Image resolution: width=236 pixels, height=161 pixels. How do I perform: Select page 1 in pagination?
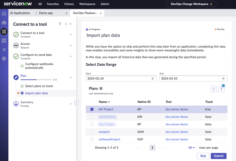pyautogui.click(x=152, y=148)
